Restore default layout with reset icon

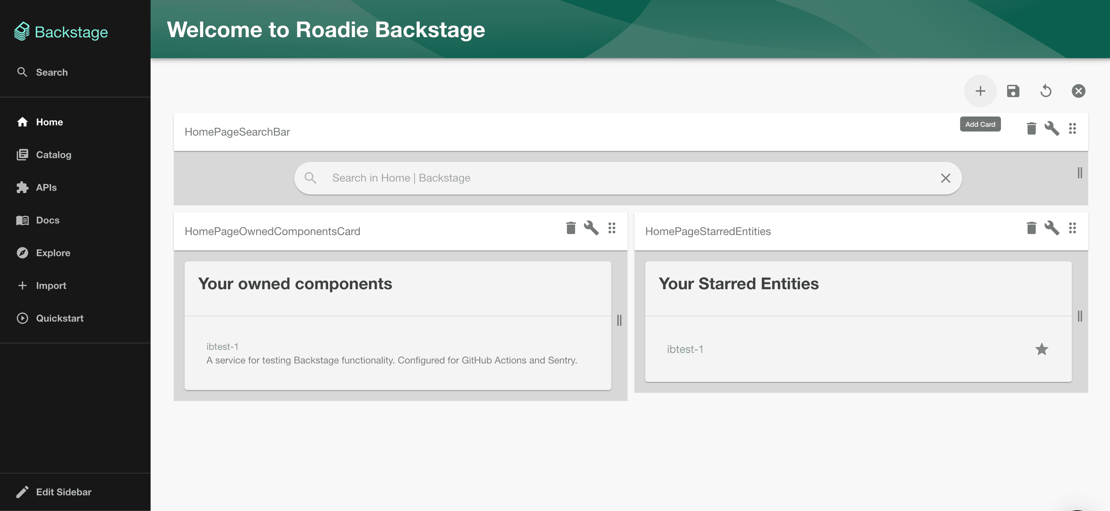(x=1046, y=91)
